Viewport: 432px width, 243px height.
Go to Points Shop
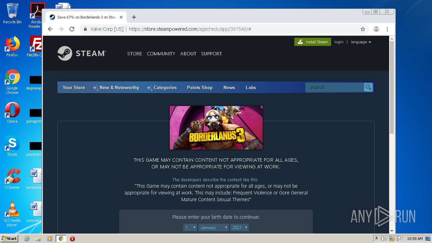pyautogui.click(x=200, y=87)
